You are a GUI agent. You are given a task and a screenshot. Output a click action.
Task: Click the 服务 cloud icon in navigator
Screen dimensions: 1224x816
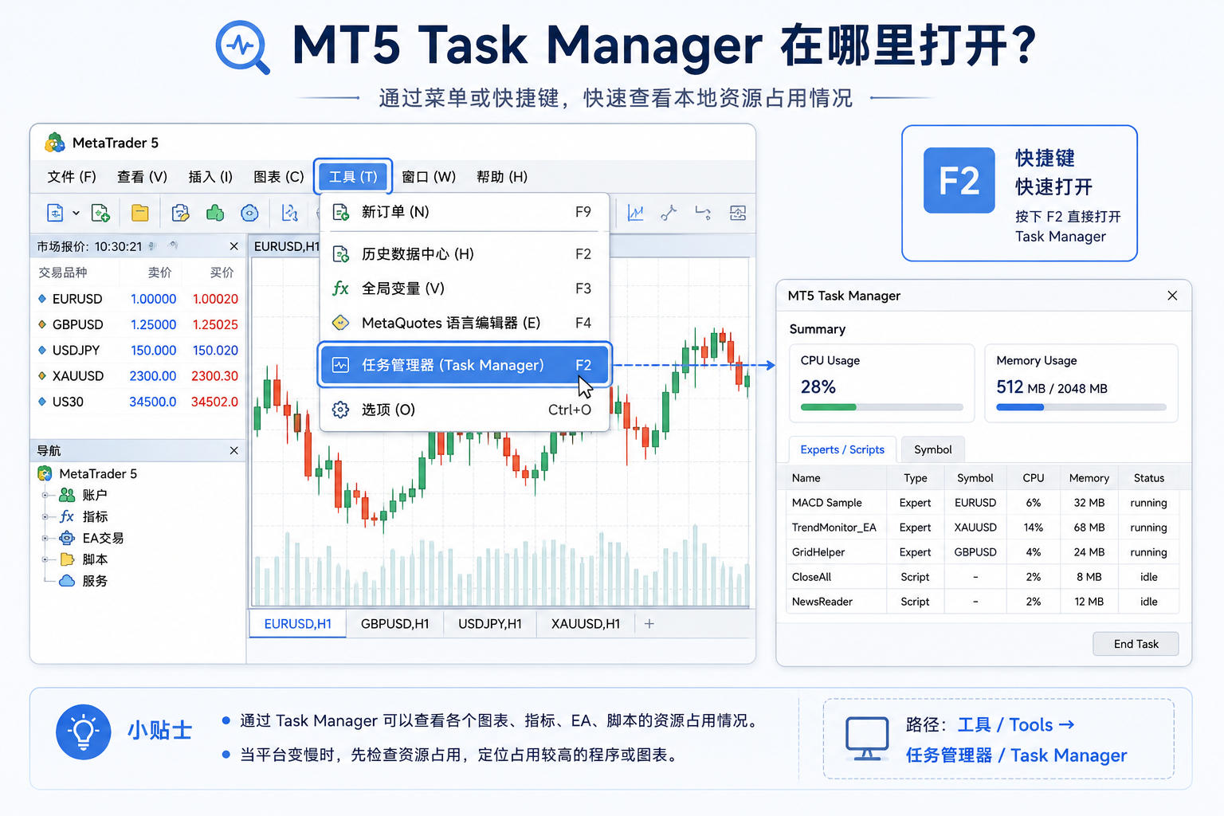pyautogui.click(x=68, y=581)
